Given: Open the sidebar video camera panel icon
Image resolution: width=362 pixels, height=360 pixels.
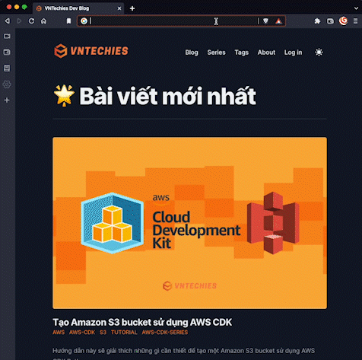Looking at the screenshot, I should (x=7, y=37).
